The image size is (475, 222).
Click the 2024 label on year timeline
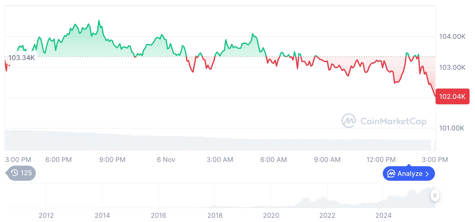click(383, 216)
